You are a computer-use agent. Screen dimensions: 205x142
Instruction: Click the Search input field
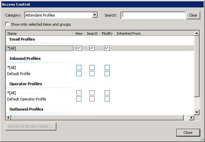pyautogui.click(x=153, y=15)
